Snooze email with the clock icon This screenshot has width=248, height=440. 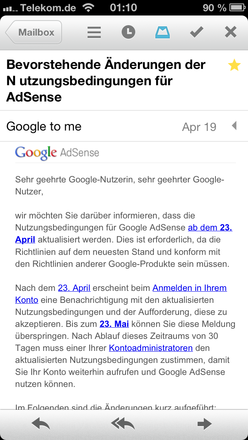[129, 33]
